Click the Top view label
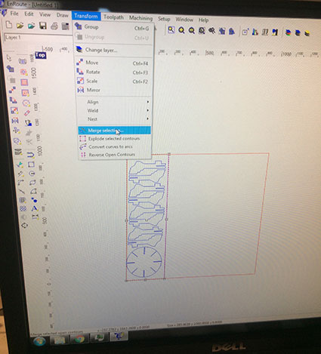Image resolution: width=321 pixels, height=354 pixels. point(41,55)
